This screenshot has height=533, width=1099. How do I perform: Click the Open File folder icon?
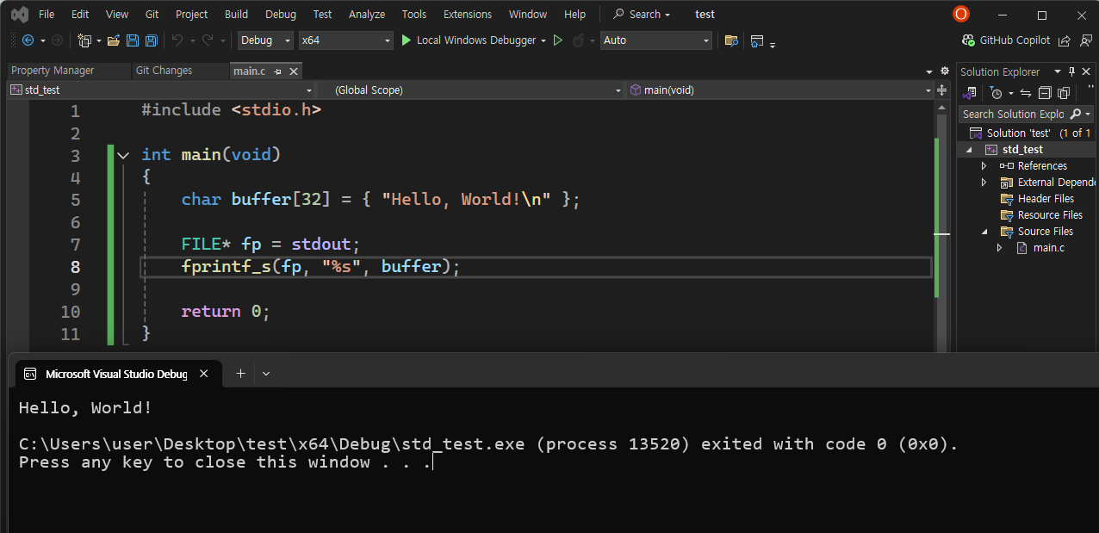pos(114,40)
